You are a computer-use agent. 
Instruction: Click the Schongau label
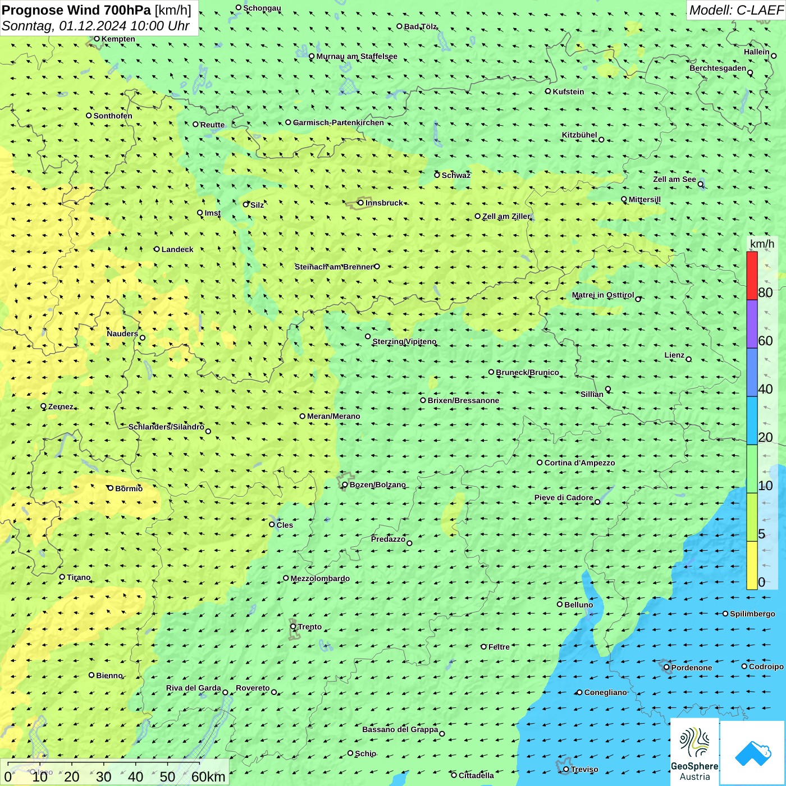(262, 8)
